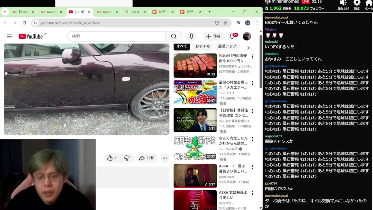The image size is (373, 210).
Task: Open the 使用率最下位 thumbnail 25:37
Action: [x=195, y=148]
